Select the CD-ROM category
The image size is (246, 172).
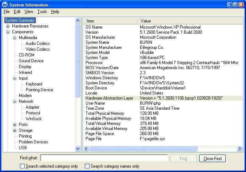pyautogui.click(x=26, y=55)
